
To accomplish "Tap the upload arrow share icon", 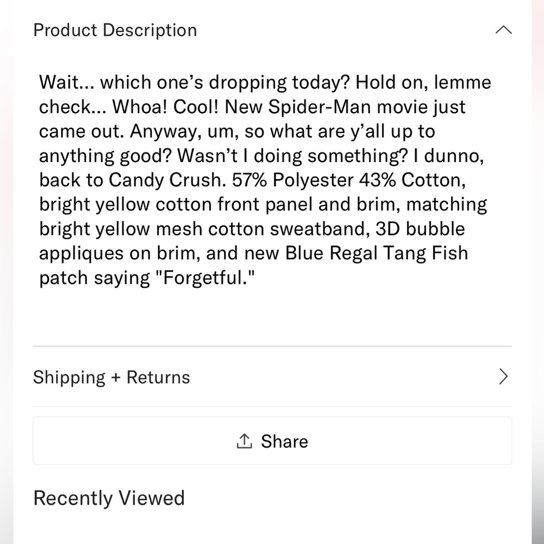I will coord(244,441).
